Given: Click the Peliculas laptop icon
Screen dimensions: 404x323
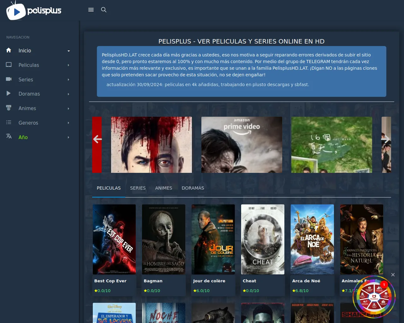Looking at the screenshot, I should click(9, 65).
